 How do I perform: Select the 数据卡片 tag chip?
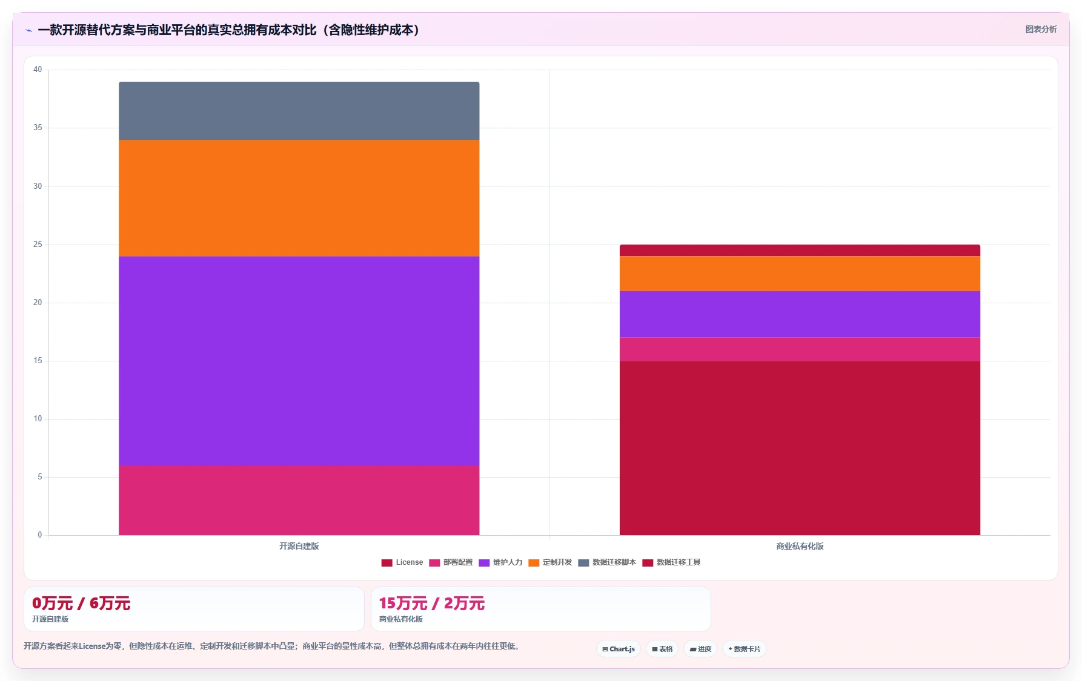[745, 649]
